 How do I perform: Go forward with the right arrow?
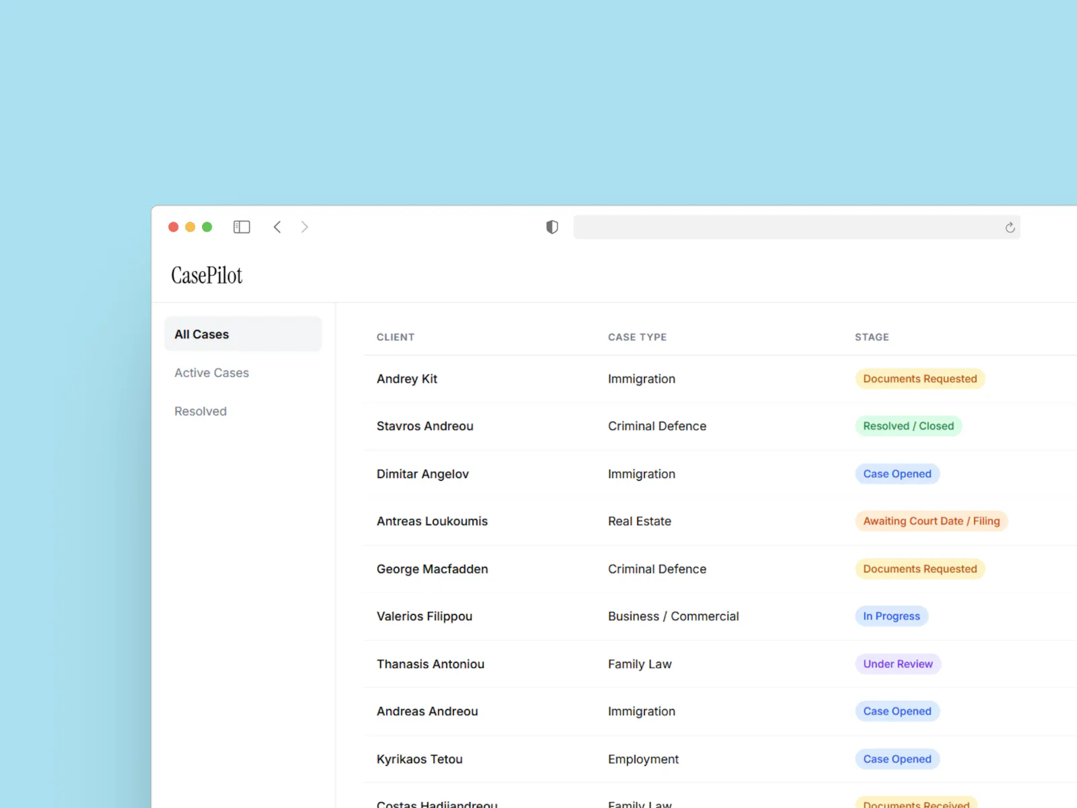[x=304, y=227]
